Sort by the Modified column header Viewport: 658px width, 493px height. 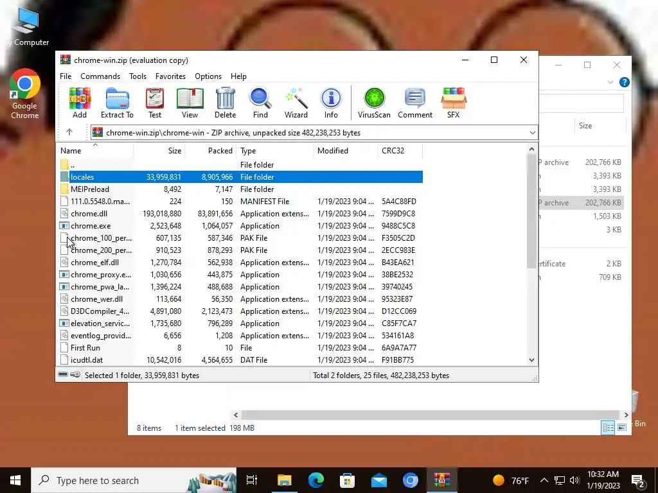coord(345,150)
